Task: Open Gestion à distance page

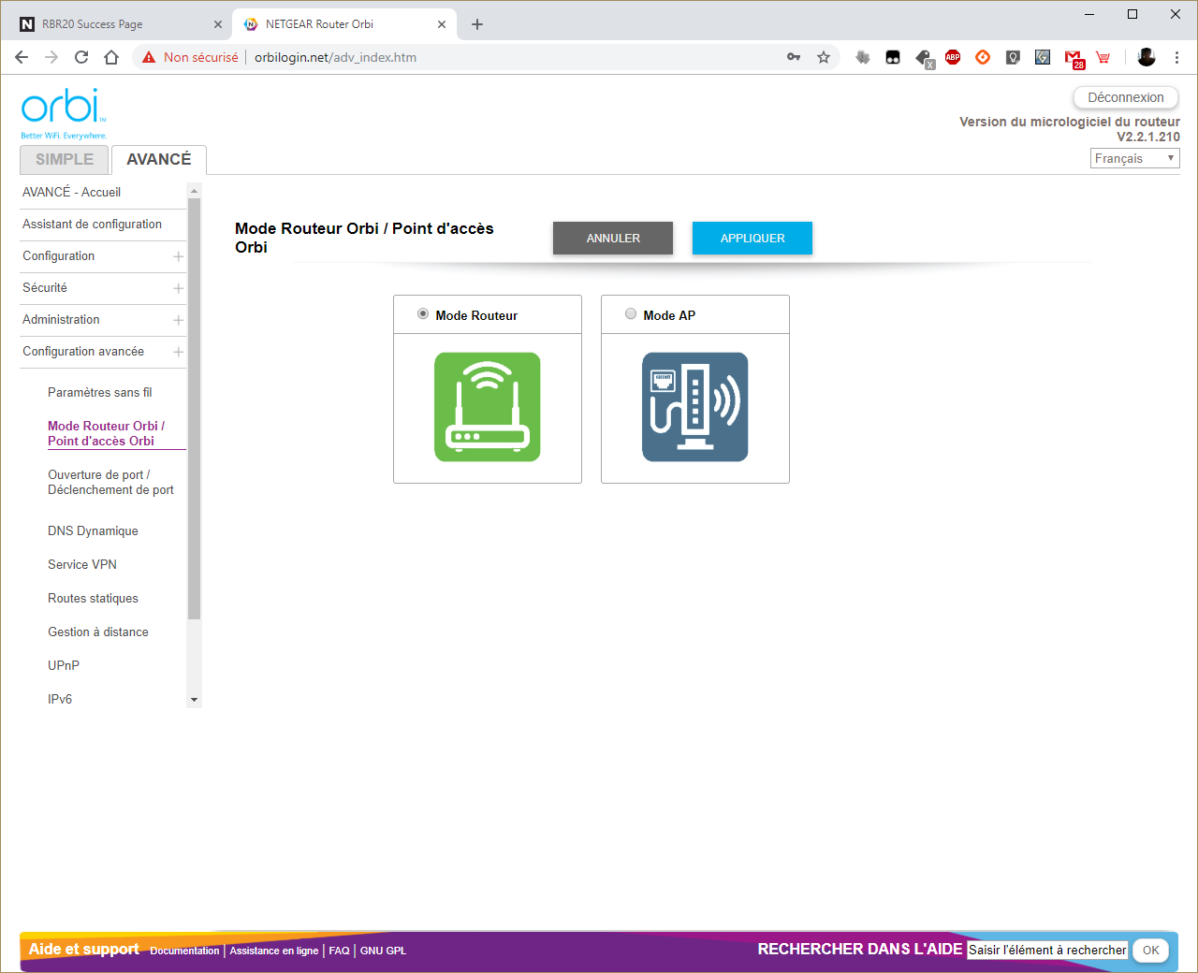Action: 98,632
